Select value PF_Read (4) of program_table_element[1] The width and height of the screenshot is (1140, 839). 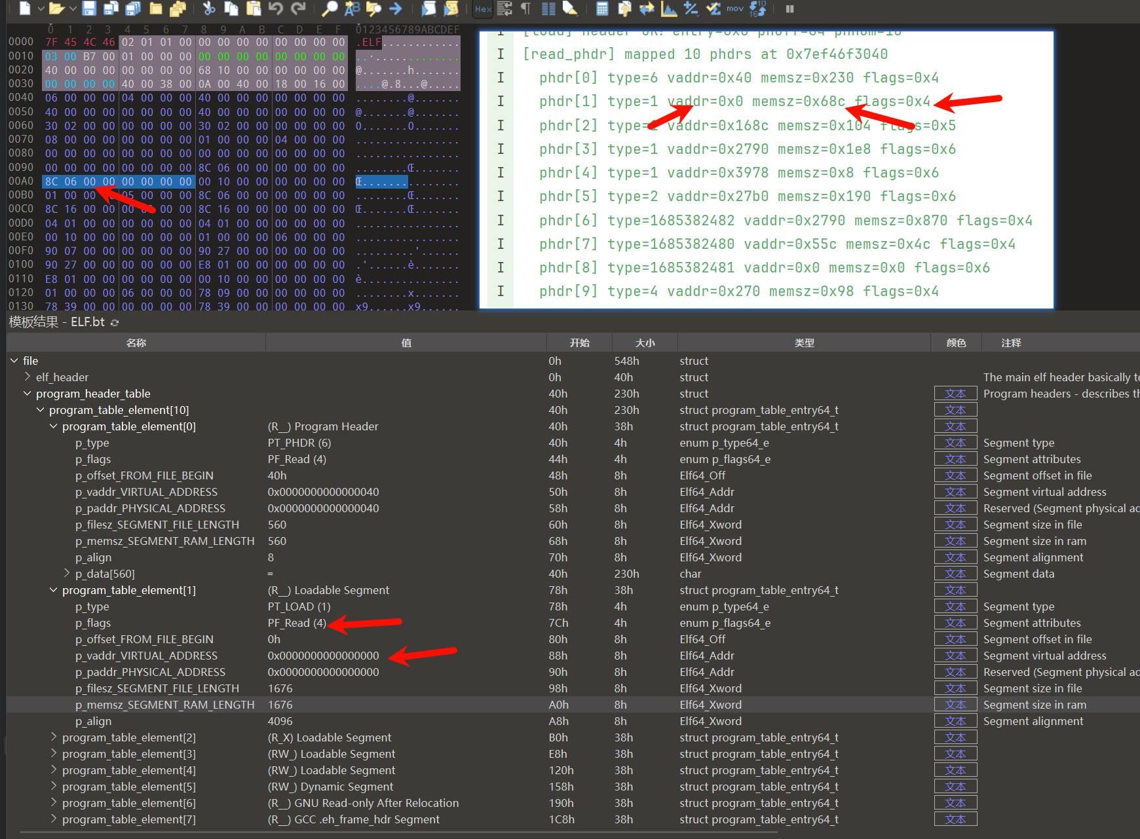[x=297, y=623]
